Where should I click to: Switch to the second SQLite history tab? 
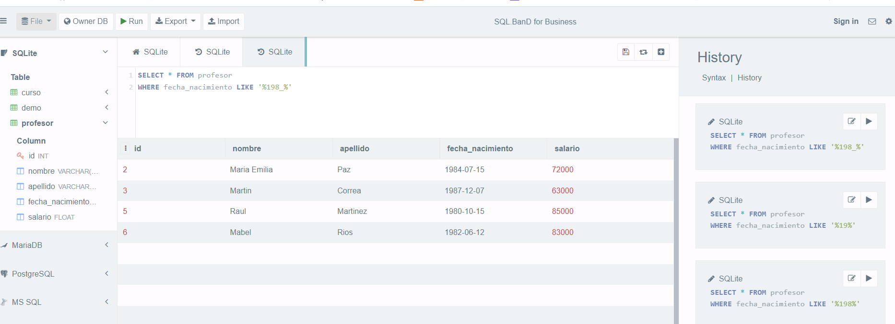pyautogui.click(x=212, y=52)
